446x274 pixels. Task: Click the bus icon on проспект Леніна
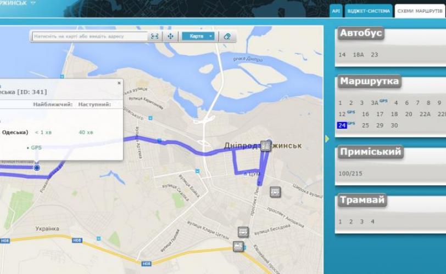pyautogui.click(x=243, y=232)
